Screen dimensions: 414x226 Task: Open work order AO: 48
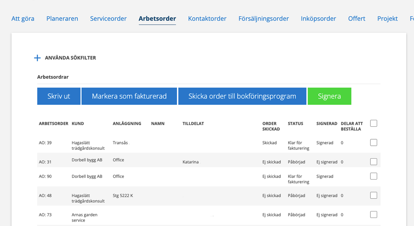coord(45,196)
